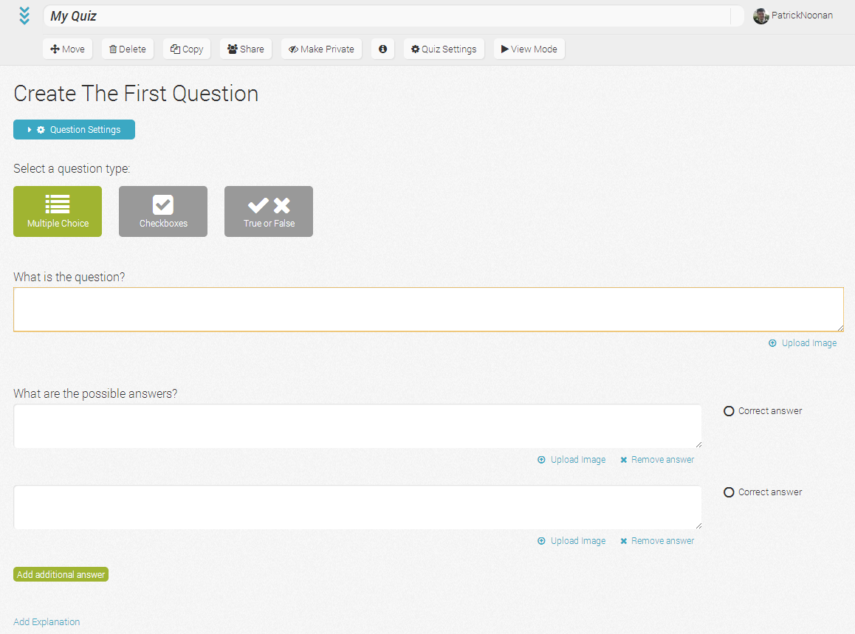
Task: Mark first answer as correct
Action: [x=729, y=411]
